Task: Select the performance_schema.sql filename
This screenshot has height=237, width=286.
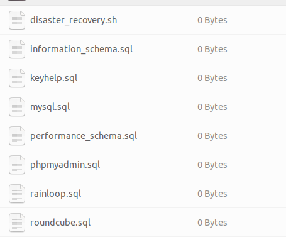Action: point(84,136)
